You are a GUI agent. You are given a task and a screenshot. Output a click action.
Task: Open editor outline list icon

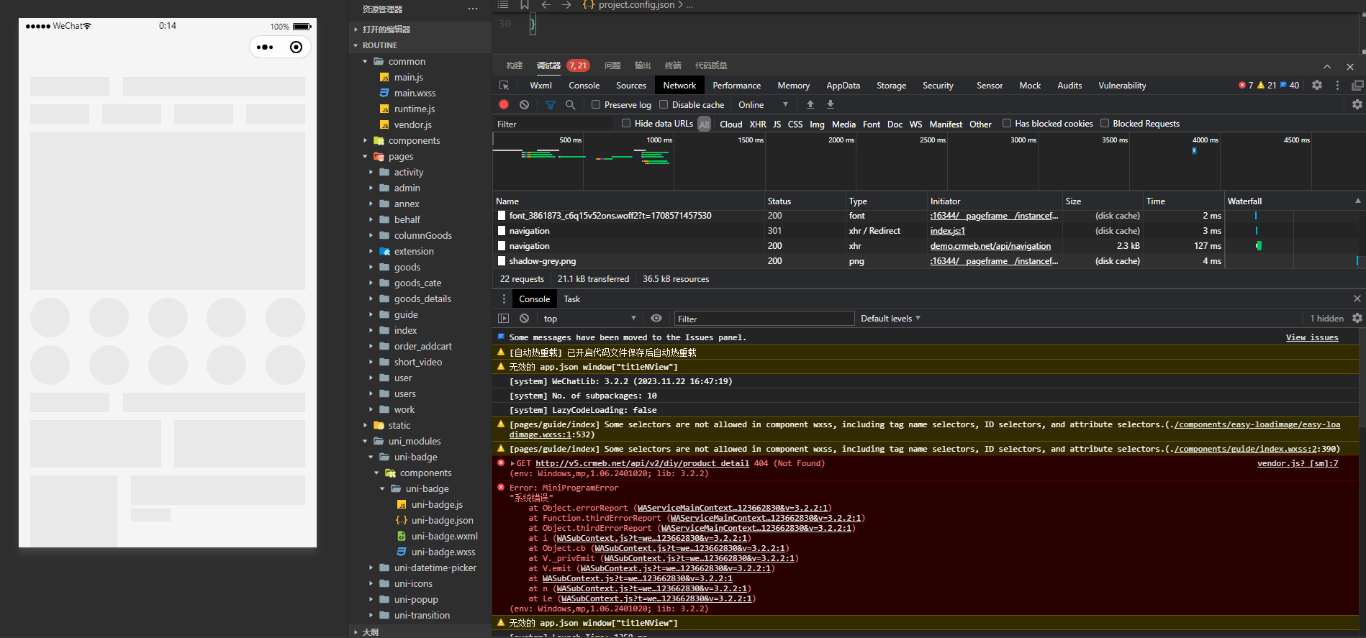click(x=503, y=4)
